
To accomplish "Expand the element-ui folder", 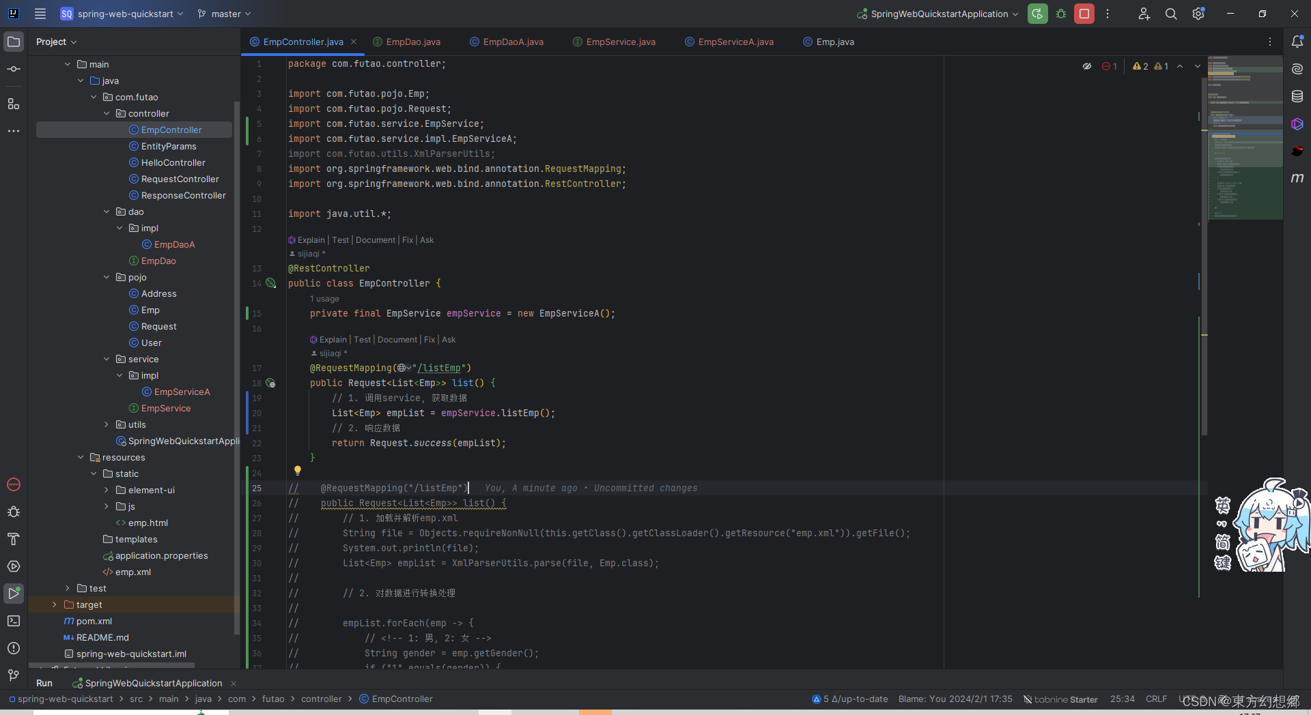I will (x=107, y=490).
